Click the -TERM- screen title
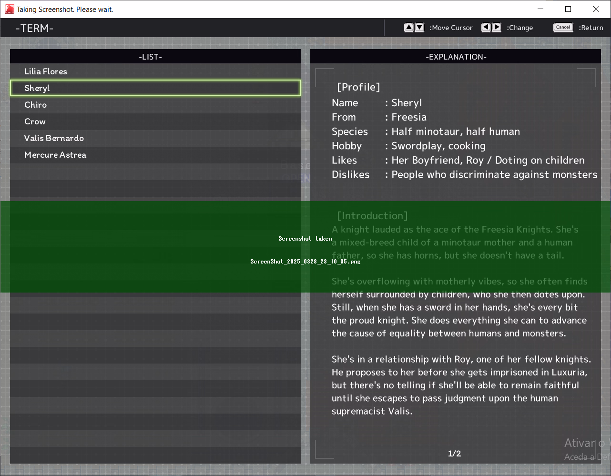Screen dimensions: 611x476 coord(34,28)
